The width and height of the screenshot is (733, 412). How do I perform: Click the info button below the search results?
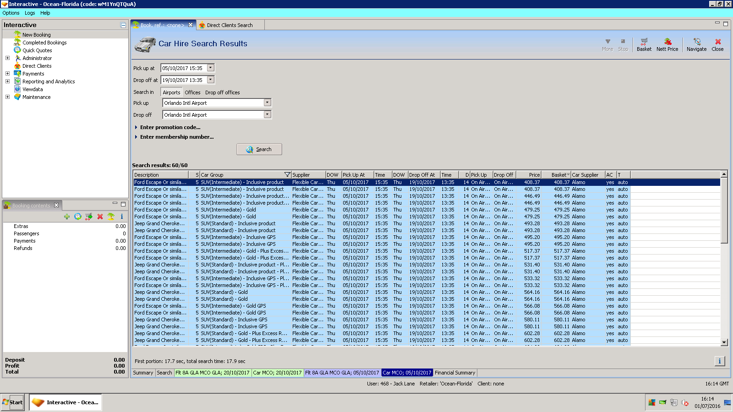[x=719, y=361]
